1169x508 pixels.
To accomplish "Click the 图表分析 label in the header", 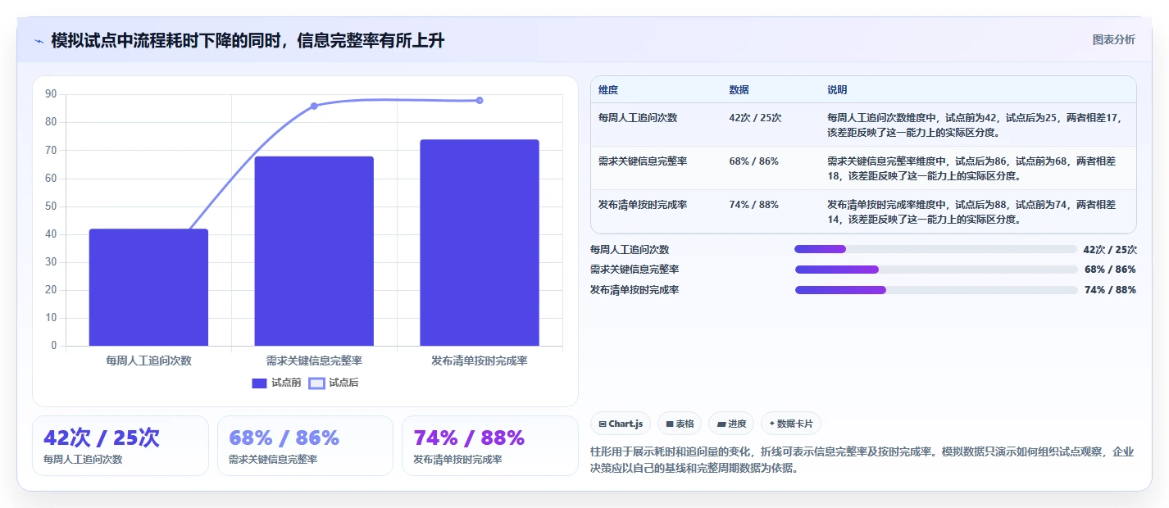I will point(1114,39).
